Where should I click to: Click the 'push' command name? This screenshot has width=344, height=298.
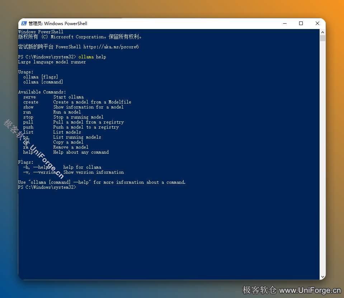coord(28,127)
